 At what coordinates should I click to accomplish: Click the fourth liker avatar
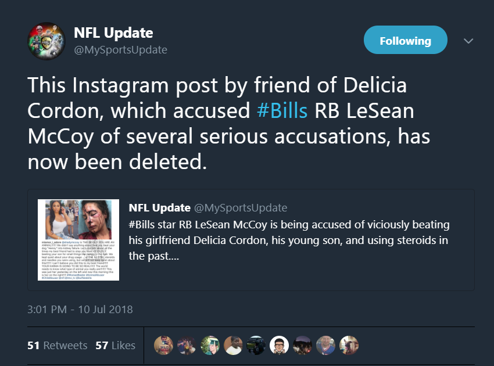pos(233,345)
